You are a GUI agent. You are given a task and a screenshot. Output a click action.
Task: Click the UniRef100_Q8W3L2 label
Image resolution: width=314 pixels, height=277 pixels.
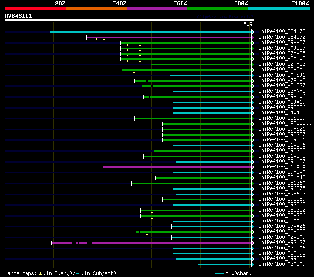[x=282, y=210]
